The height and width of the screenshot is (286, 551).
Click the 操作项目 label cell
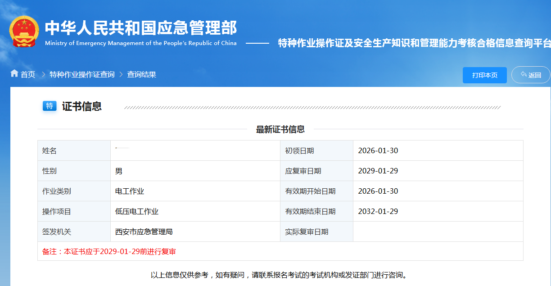pos(74,211)
